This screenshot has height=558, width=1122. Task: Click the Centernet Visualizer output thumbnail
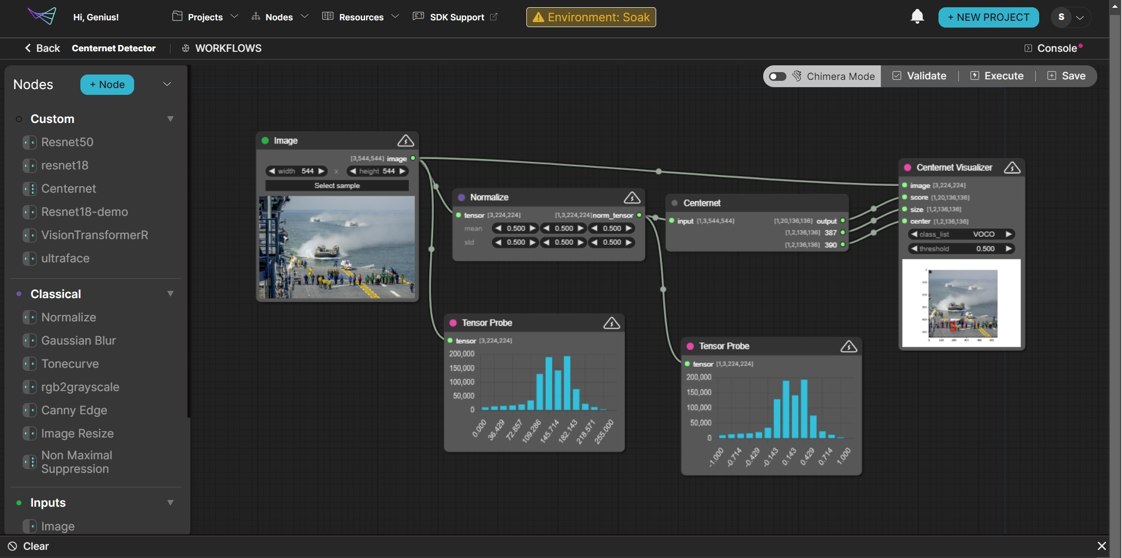[x=961, y=304]
